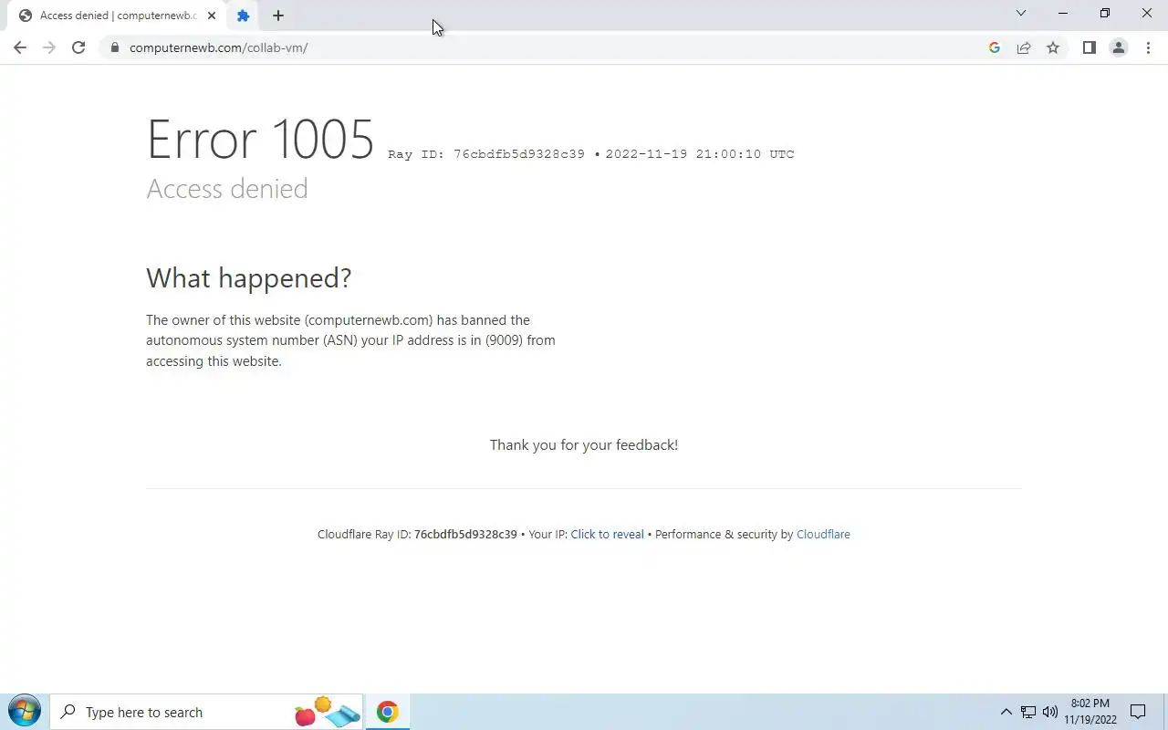Open Chrome from the taskbar
Screen dimensions: 1168x730
point(388,712)
